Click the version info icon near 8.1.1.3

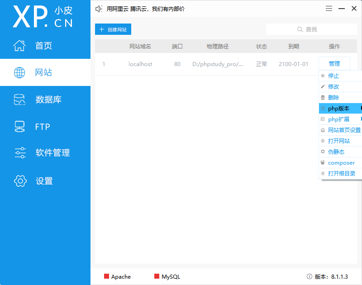[x=308, y=276]
